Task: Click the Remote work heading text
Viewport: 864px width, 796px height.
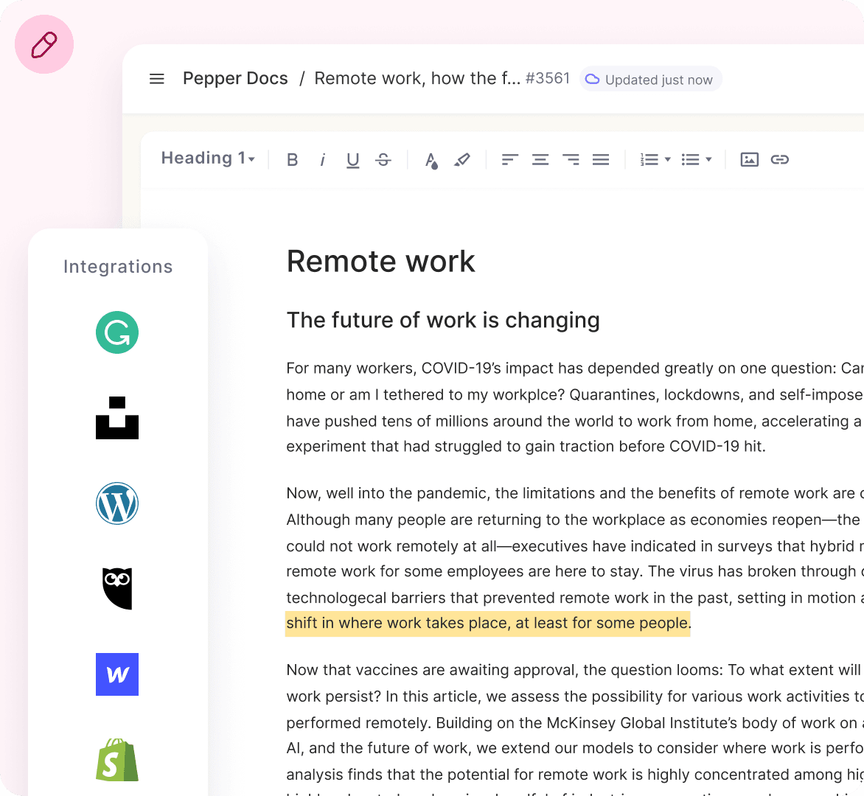Action: coord(380,262)
